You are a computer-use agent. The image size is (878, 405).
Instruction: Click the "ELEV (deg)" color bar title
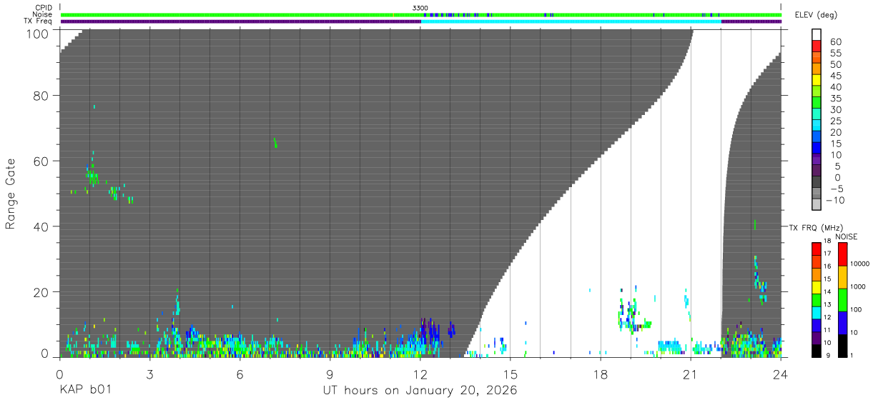coord(816,15)
